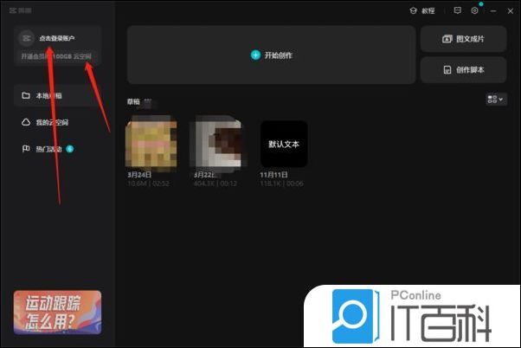Click the 3月24日 draft date label
This screenshot has height=348, width=521.
(x=139, y=175)
